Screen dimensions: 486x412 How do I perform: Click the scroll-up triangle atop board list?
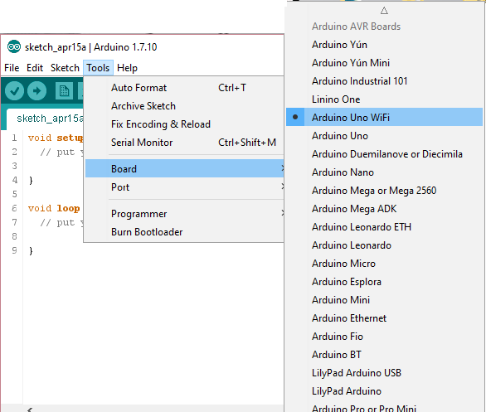coord(384,11)
